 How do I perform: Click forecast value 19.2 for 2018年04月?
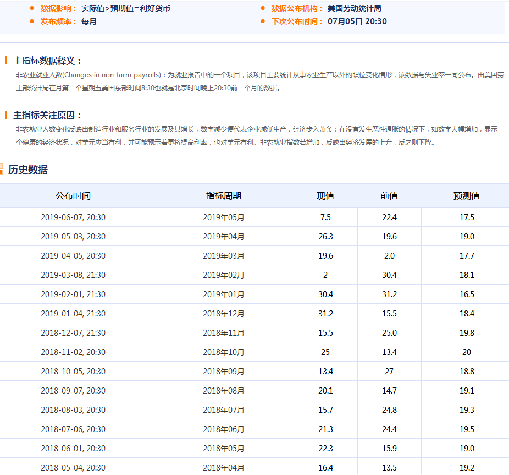tap(467, 467)
